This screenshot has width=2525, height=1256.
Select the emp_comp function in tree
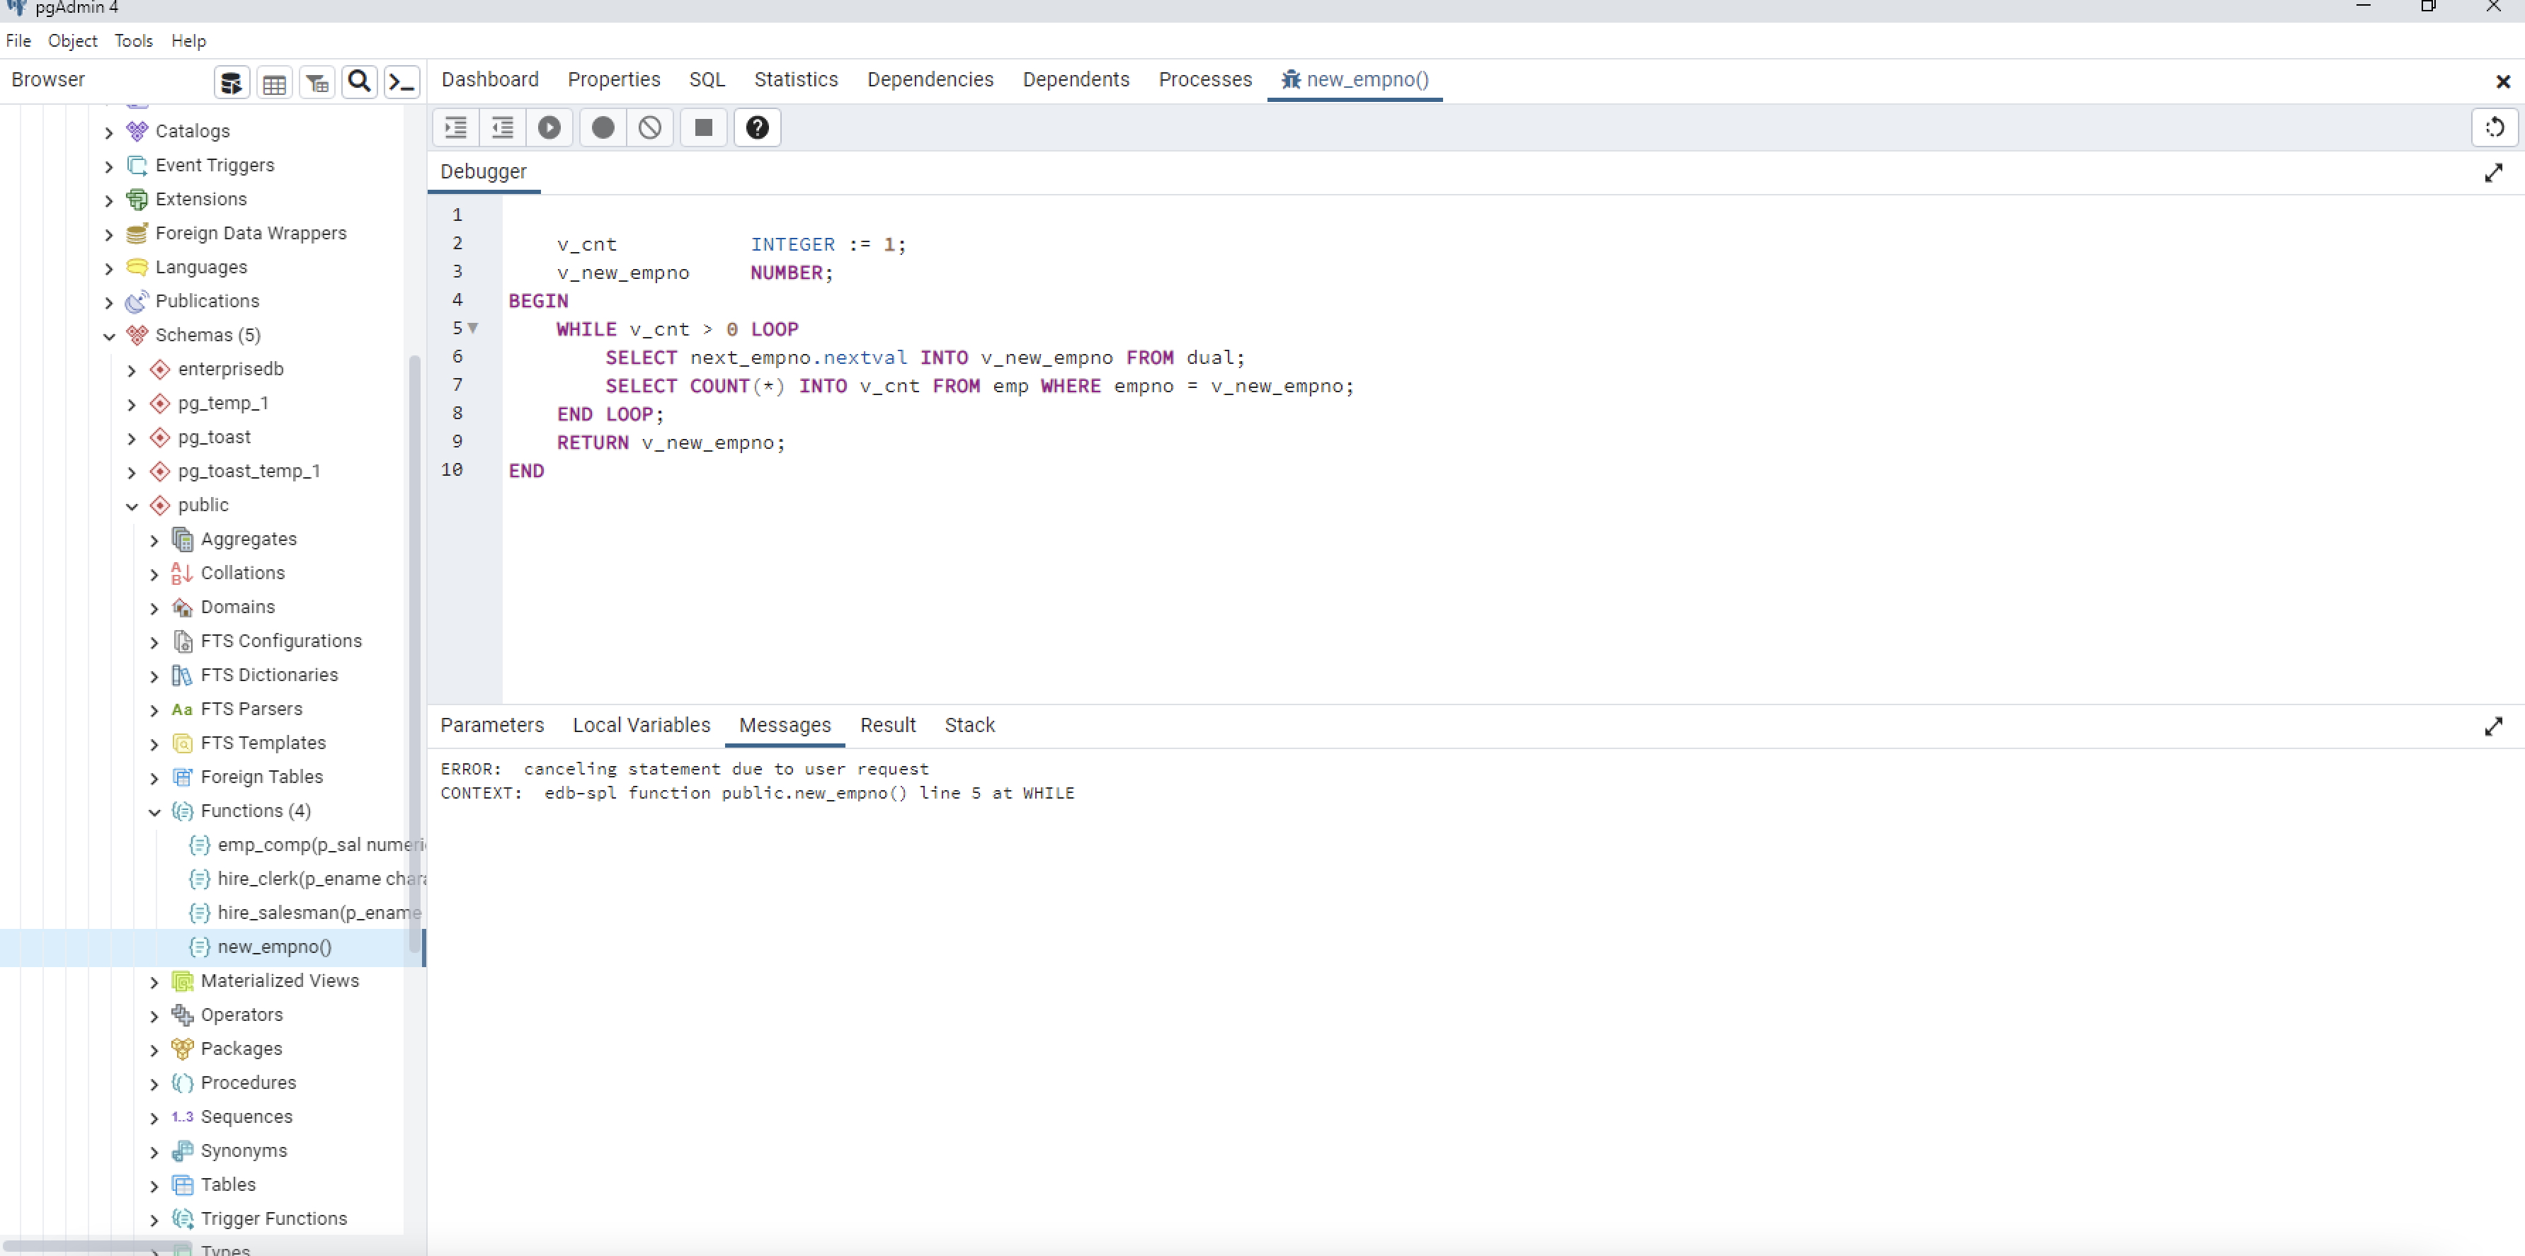(321, 845)
